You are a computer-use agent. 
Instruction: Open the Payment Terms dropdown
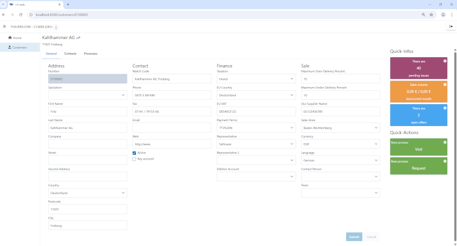click(x=256, y=128)
